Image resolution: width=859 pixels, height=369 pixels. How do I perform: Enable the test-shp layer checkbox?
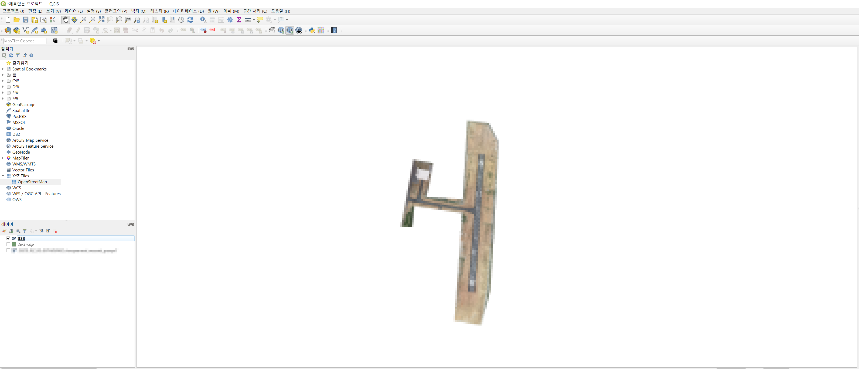[x=8, y=244]
